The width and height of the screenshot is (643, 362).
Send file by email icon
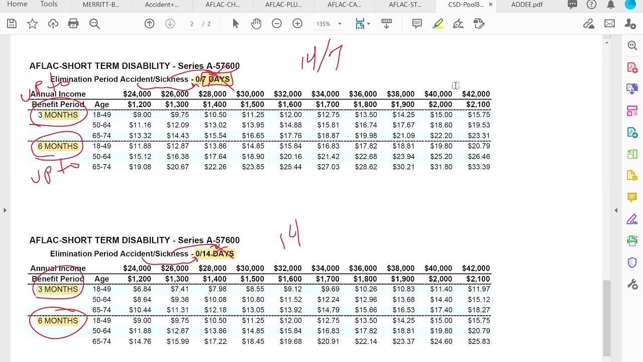[x=609, y=24]
